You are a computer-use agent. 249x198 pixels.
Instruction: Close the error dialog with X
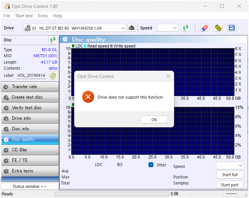click(x=168, y=76)
